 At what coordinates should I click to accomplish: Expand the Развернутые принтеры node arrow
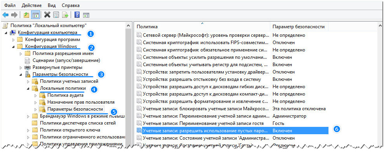[x=21, y=67]
